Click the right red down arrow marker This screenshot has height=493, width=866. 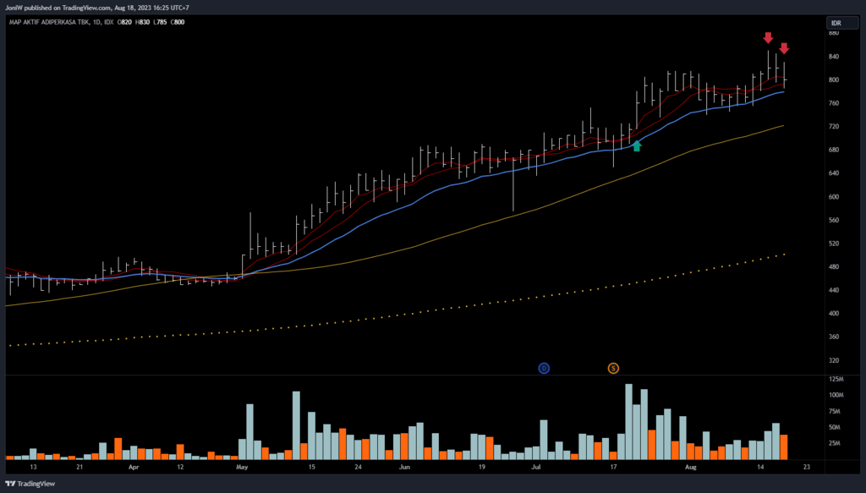(784, 48)
